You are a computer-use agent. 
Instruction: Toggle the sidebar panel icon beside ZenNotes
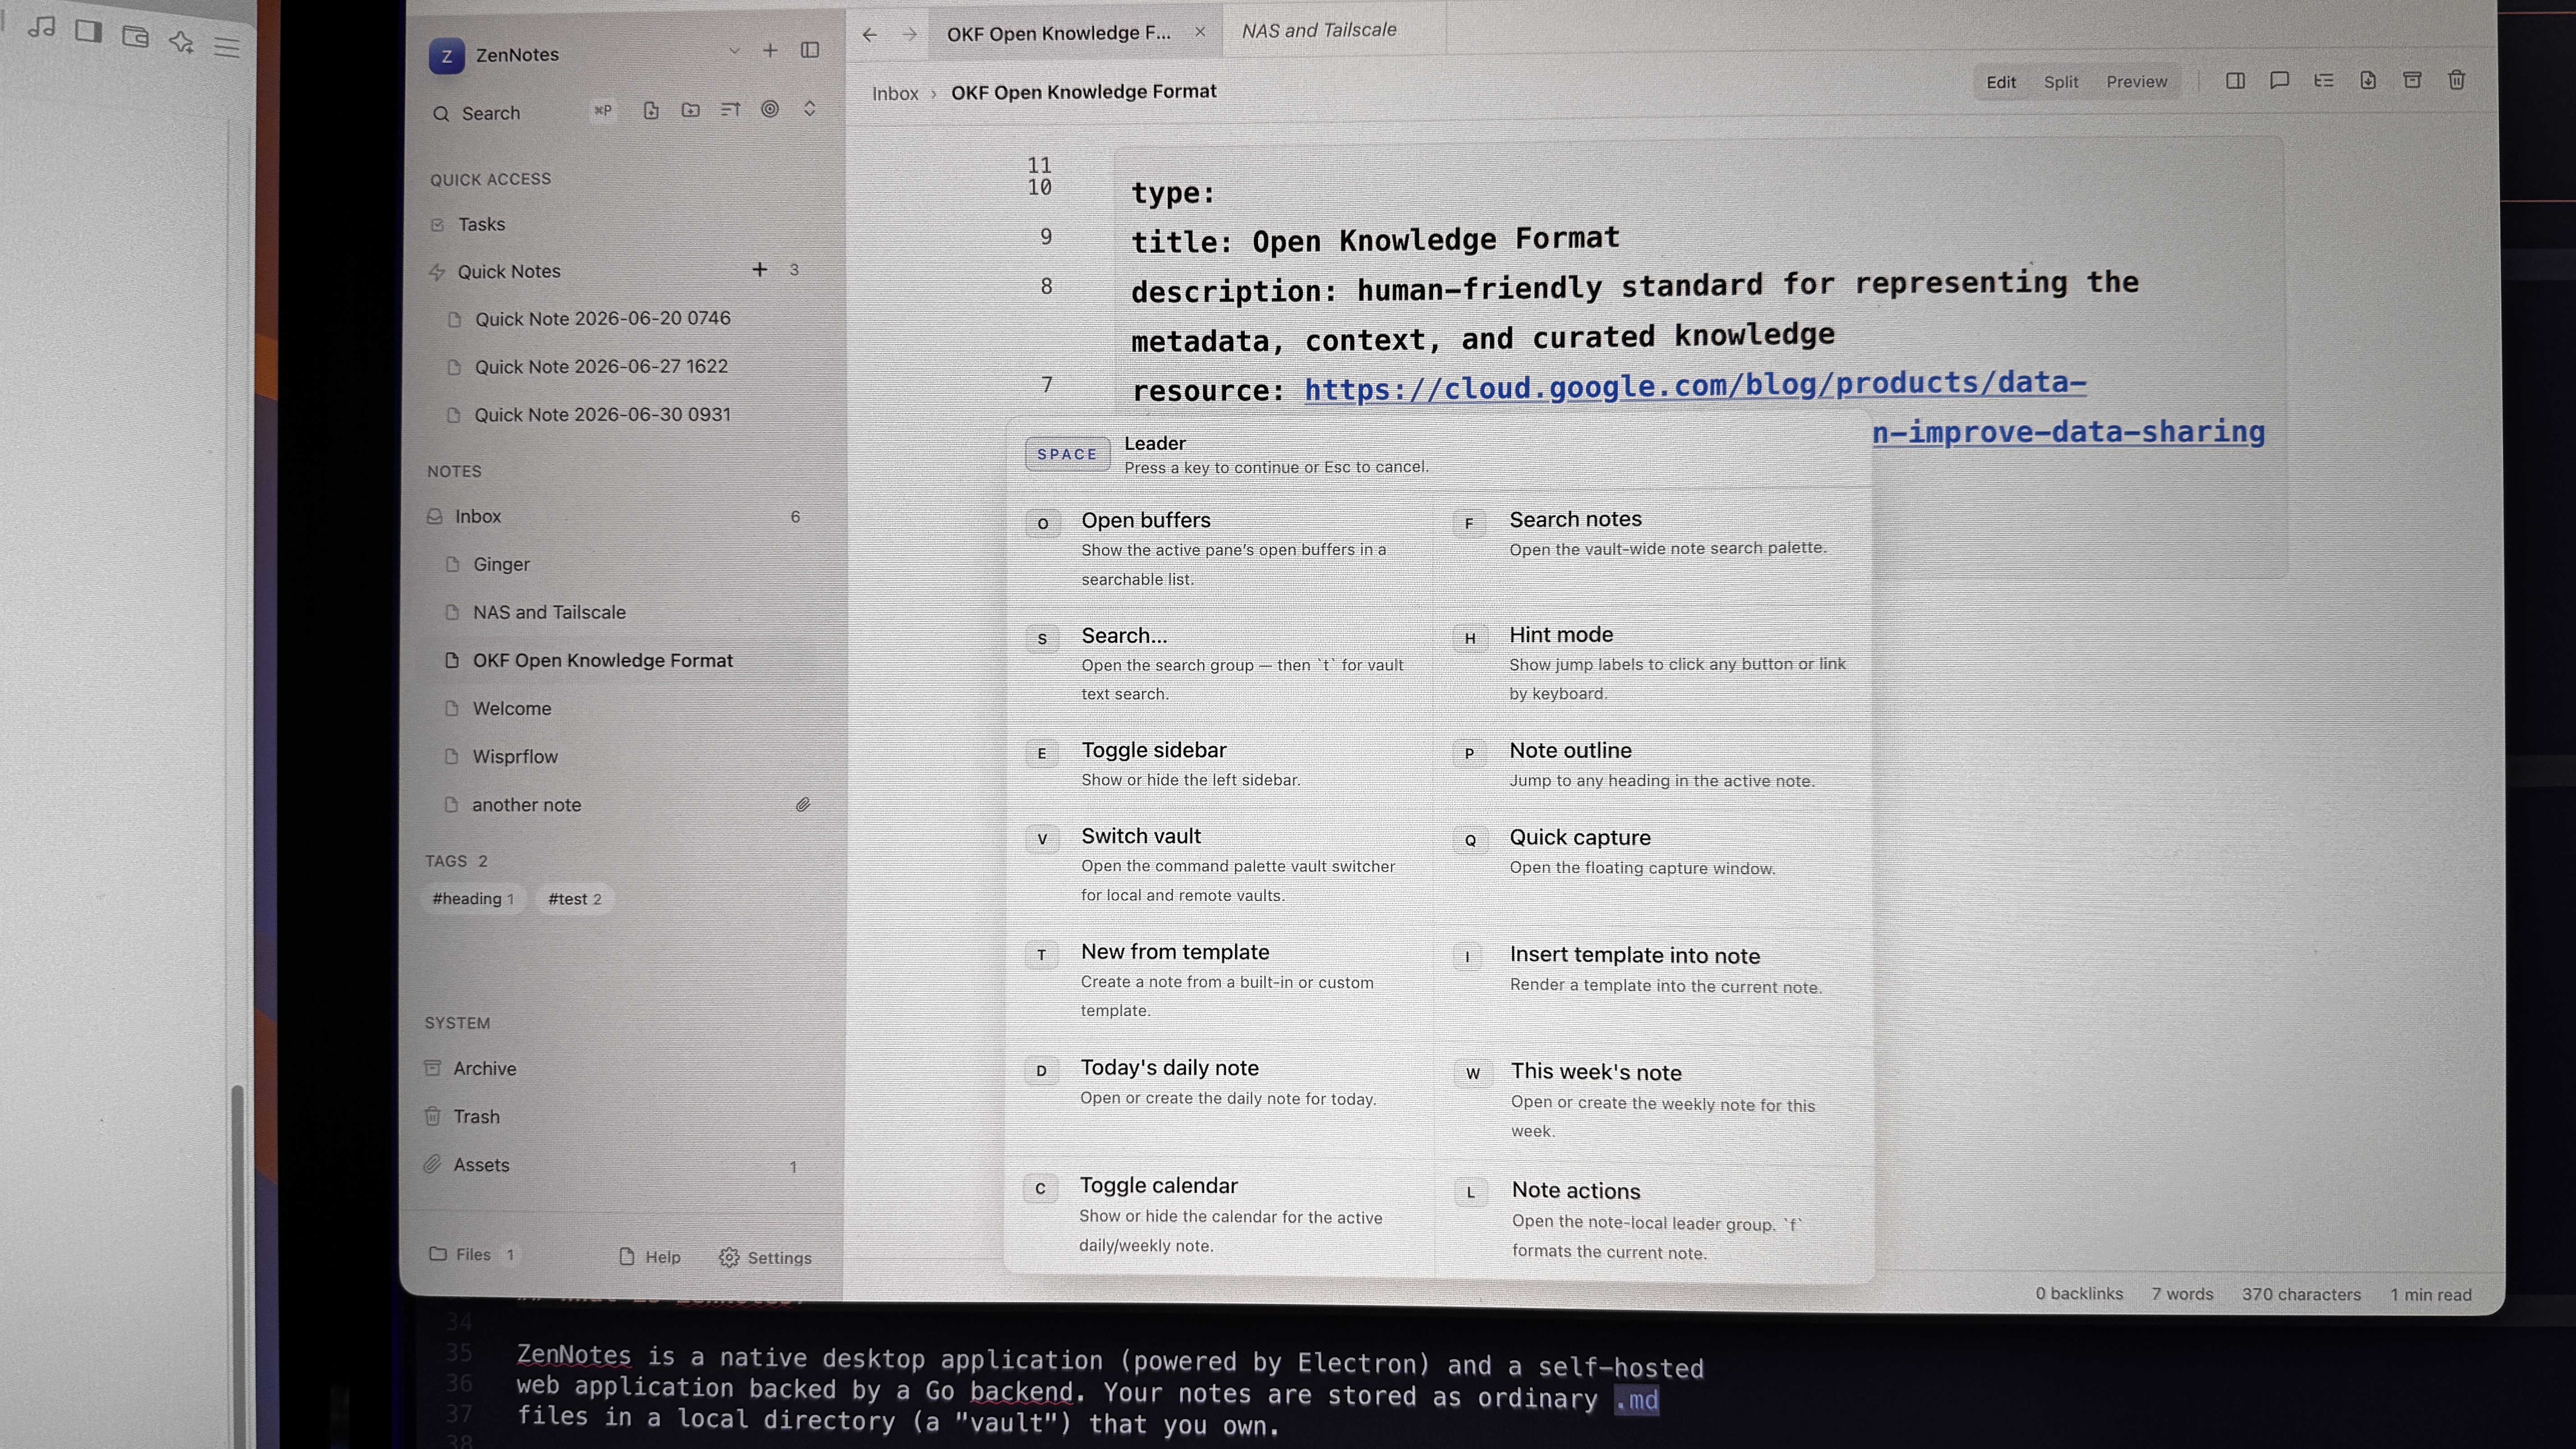(x=810, y=50)
